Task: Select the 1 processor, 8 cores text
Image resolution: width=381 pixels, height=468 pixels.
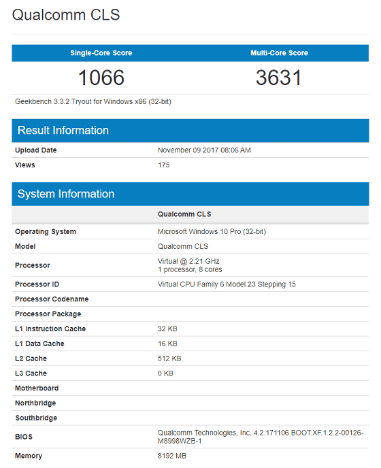Action: coord(190,270)
